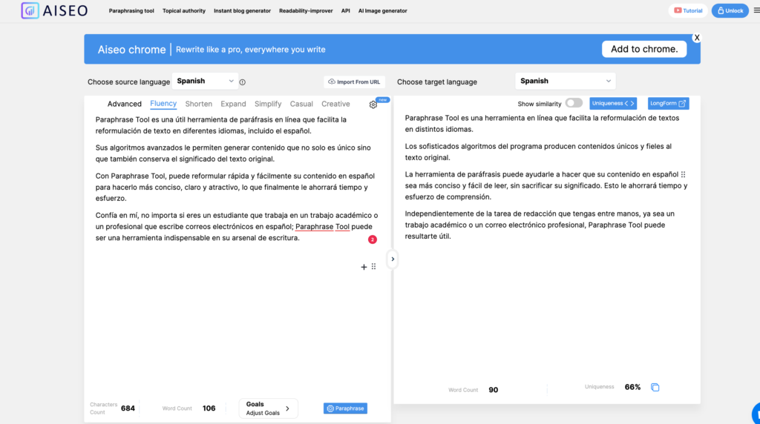Click the red grammar issues badge
Image resolution: width=760 pixels, height=424 pixels.
click(x=373, y=239)
